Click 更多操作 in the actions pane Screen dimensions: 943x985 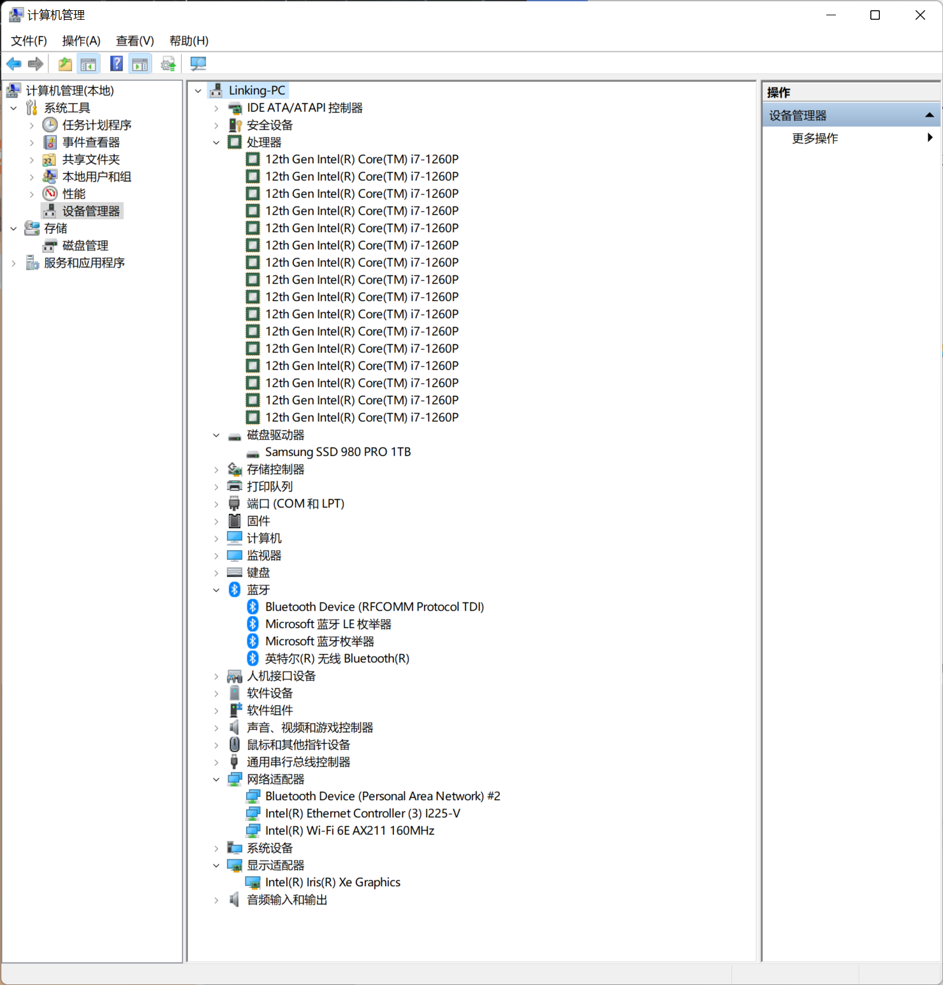pyautogui.click(x=814, y=138)
